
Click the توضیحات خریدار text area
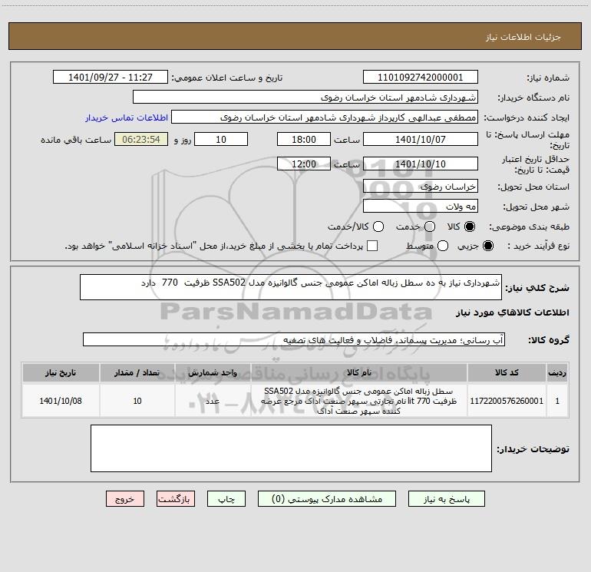[291, 448]
